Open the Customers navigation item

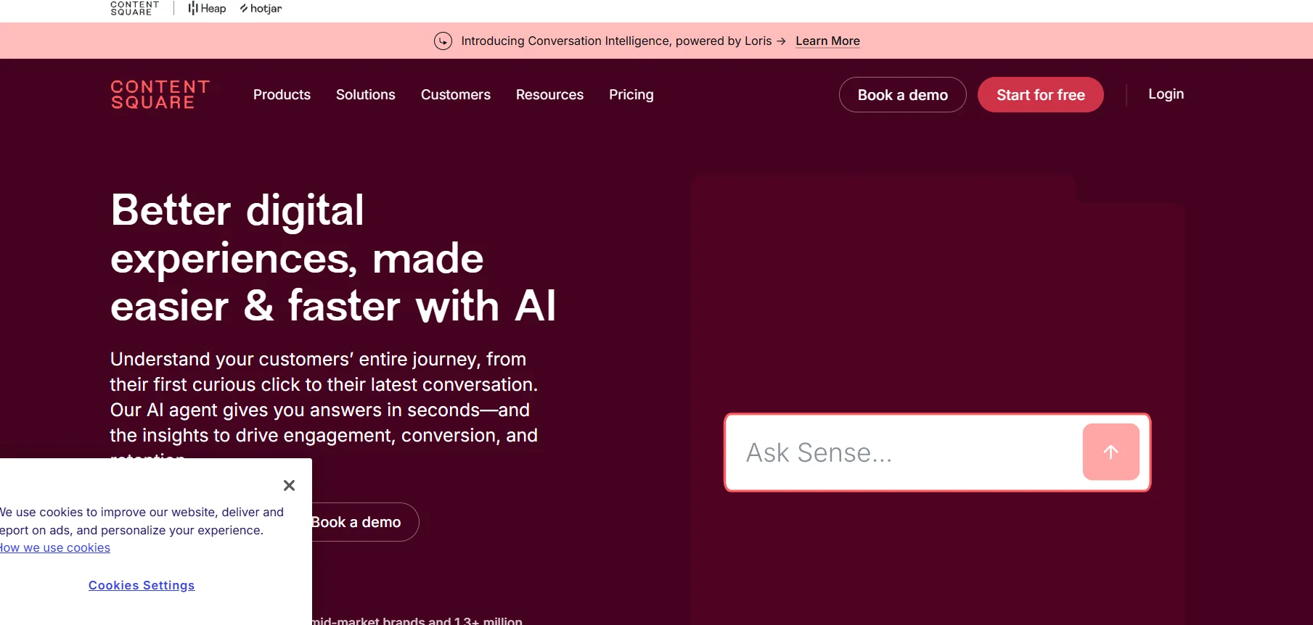coord(455,95)
